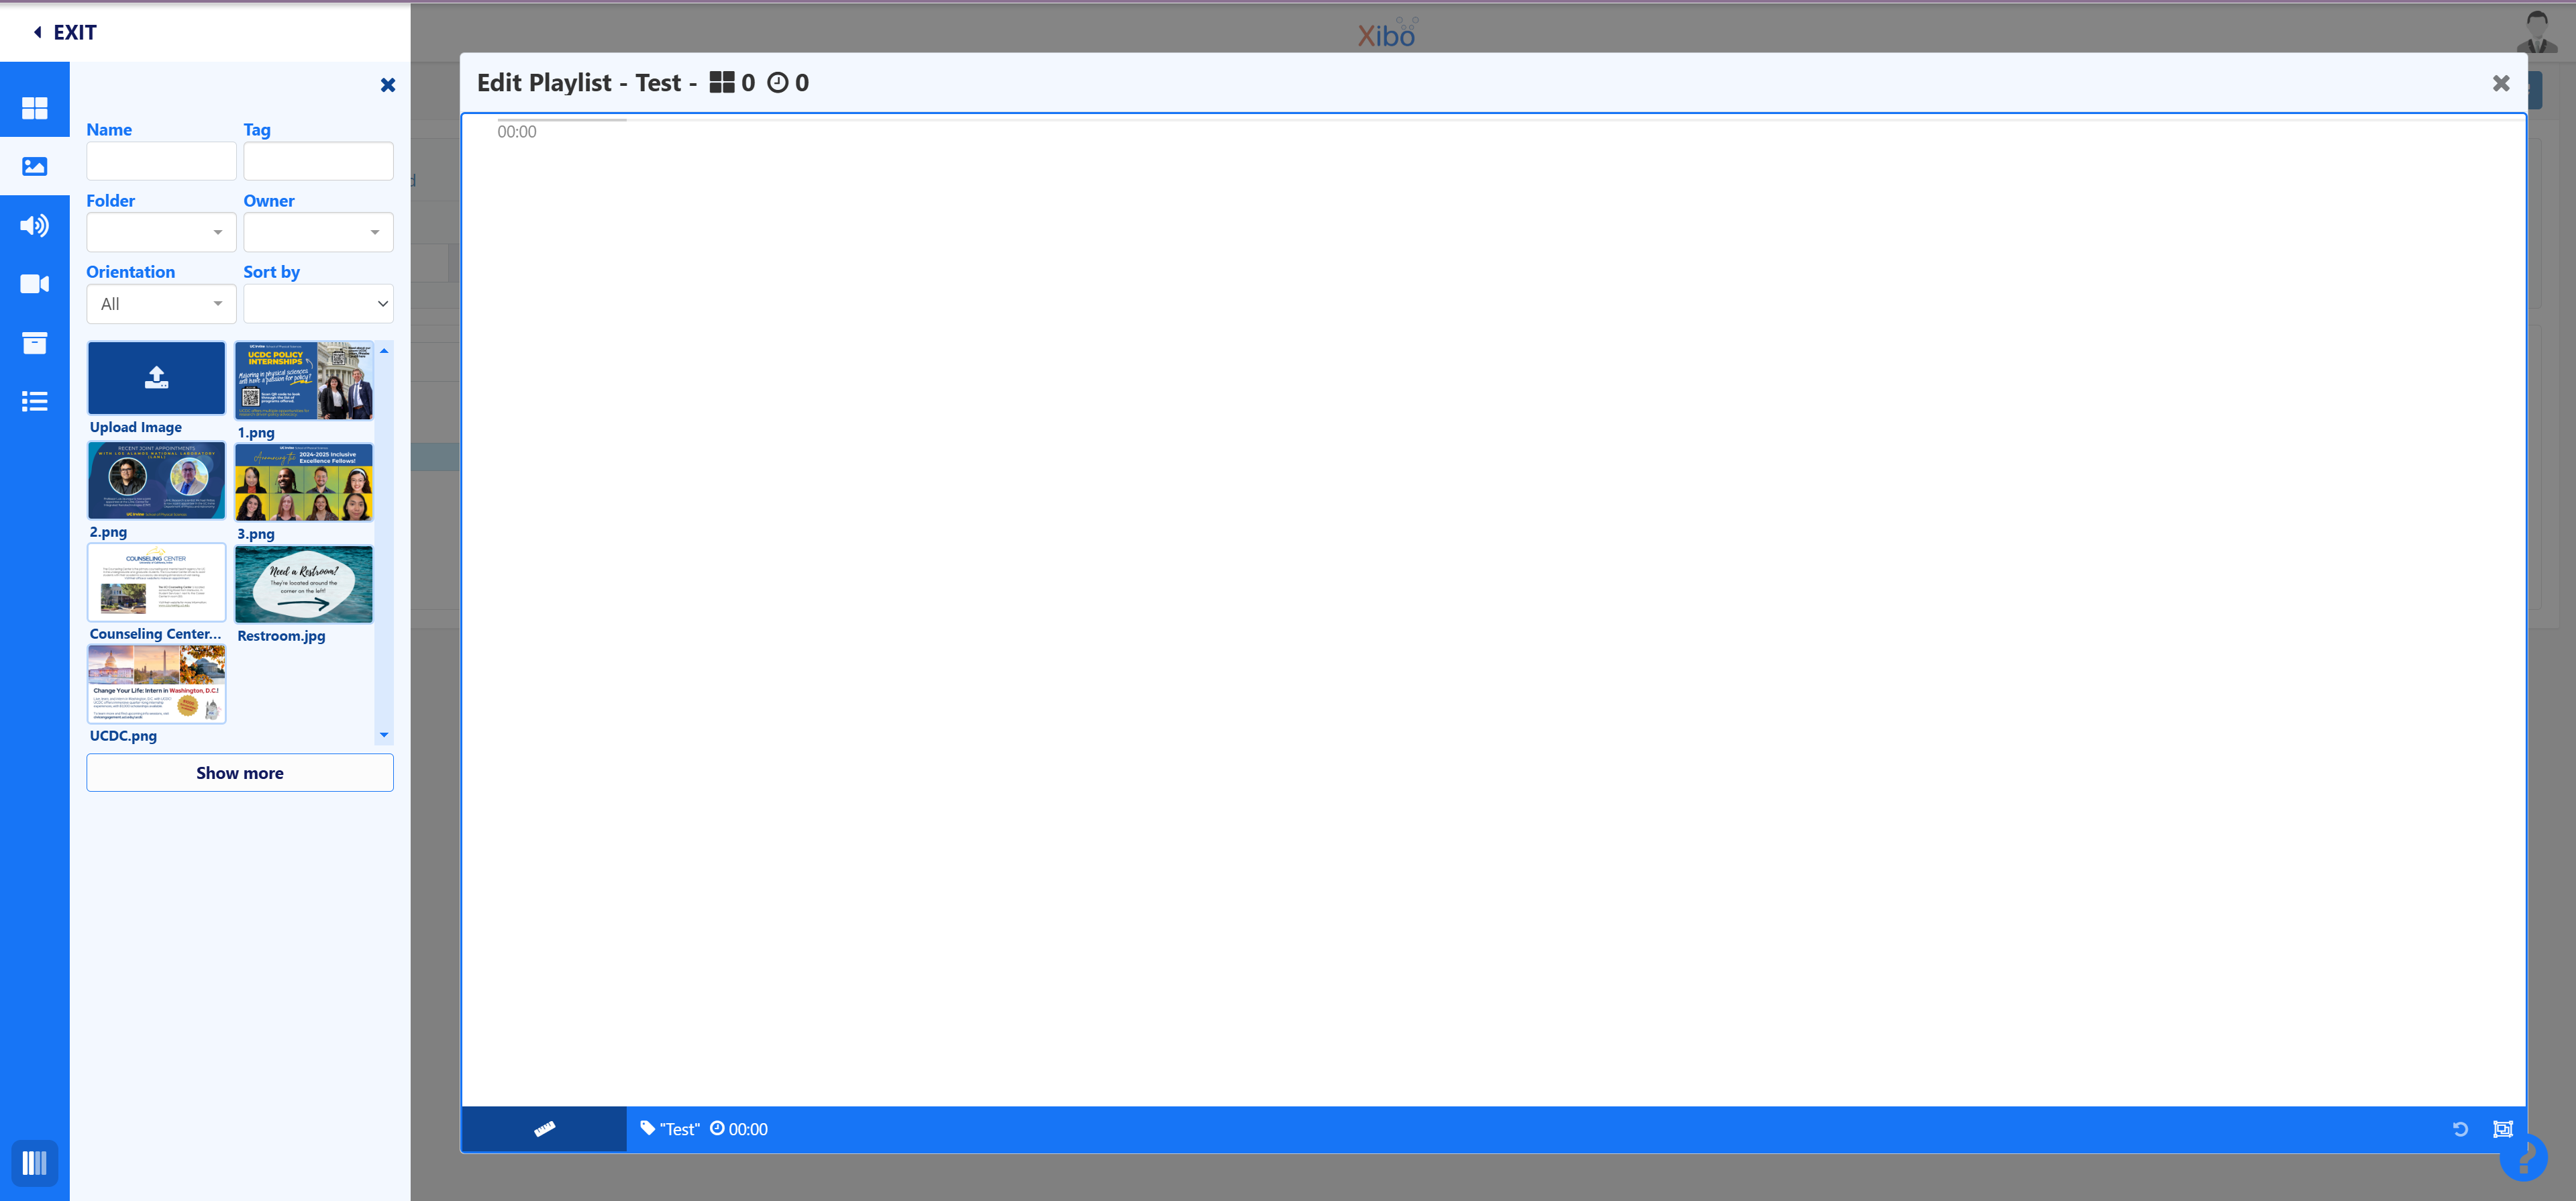The width and height of the screenshot is (2576, 1201).
Task: Click the 00:00 timeline marker
Action: (x=517, y=132)
